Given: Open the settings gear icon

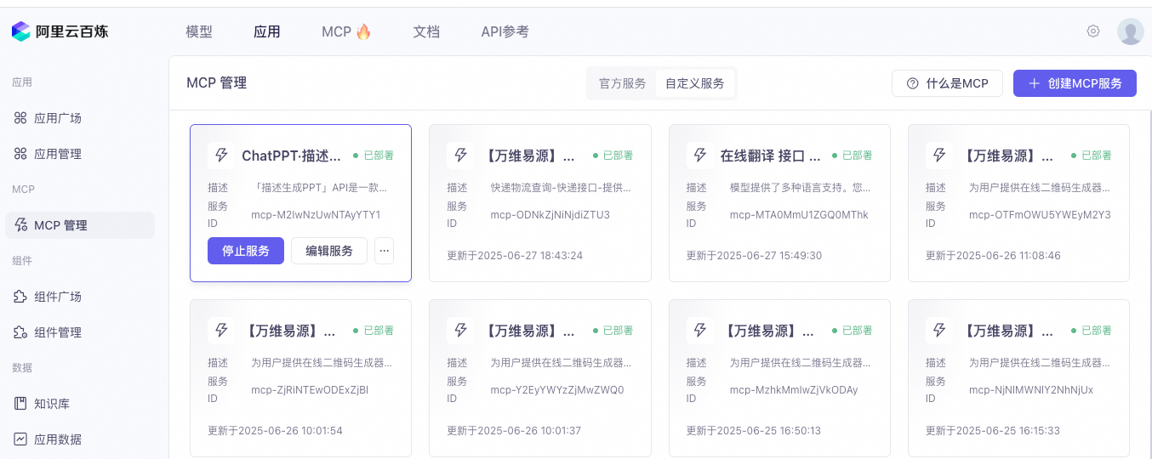Looking at the screenshot, I should [x=1093, y=31].
